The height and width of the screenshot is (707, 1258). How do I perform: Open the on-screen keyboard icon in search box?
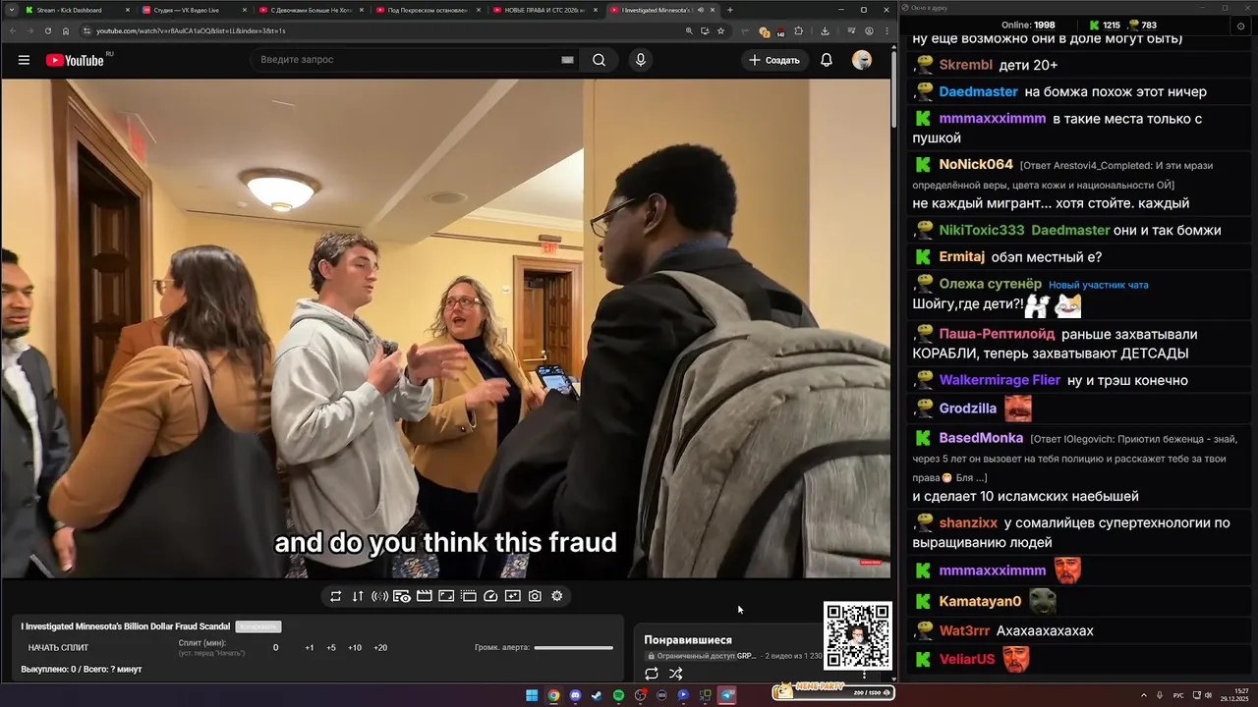(x=567, y=60)
